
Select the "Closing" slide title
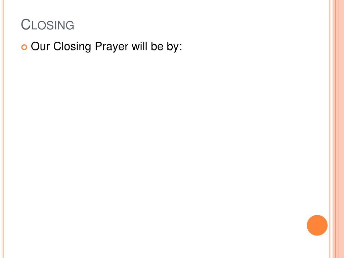point(47,24)
